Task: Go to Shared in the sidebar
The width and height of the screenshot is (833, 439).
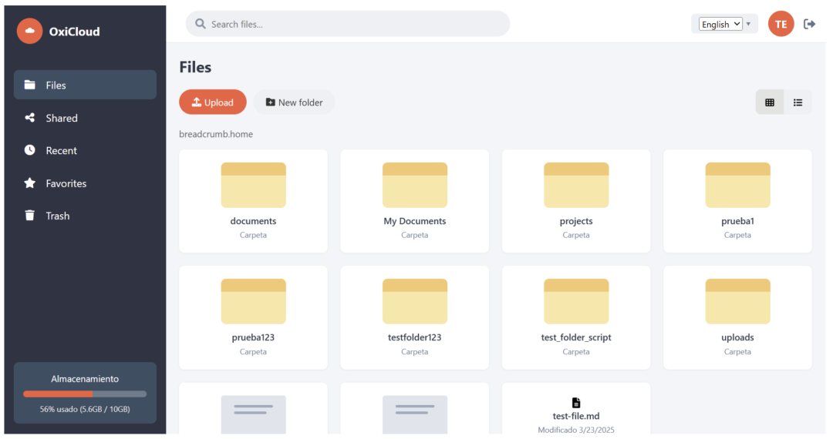Action: (85, 118)
